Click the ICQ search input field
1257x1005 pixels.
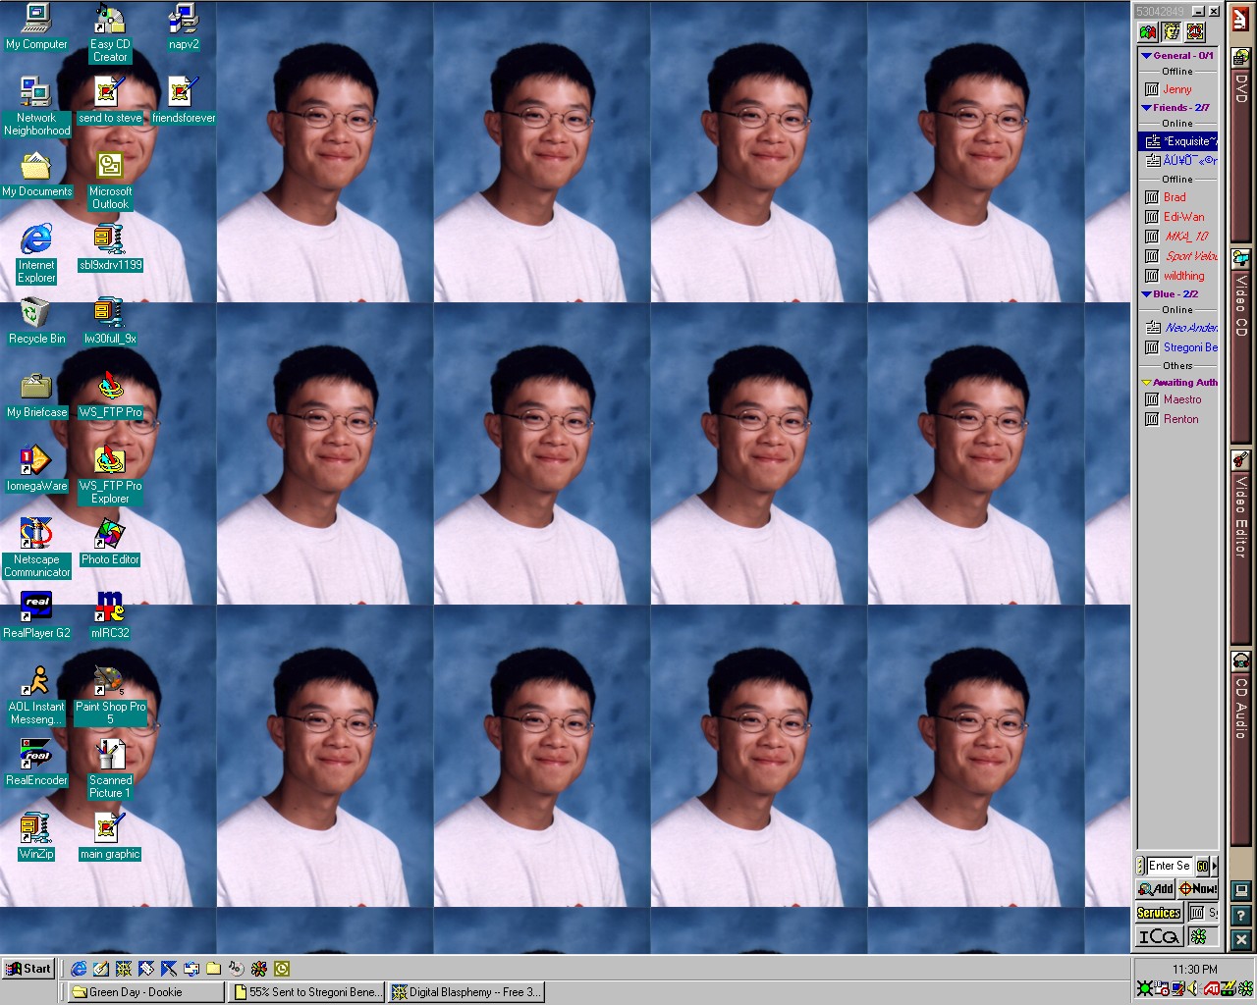tap(1169, 866)
